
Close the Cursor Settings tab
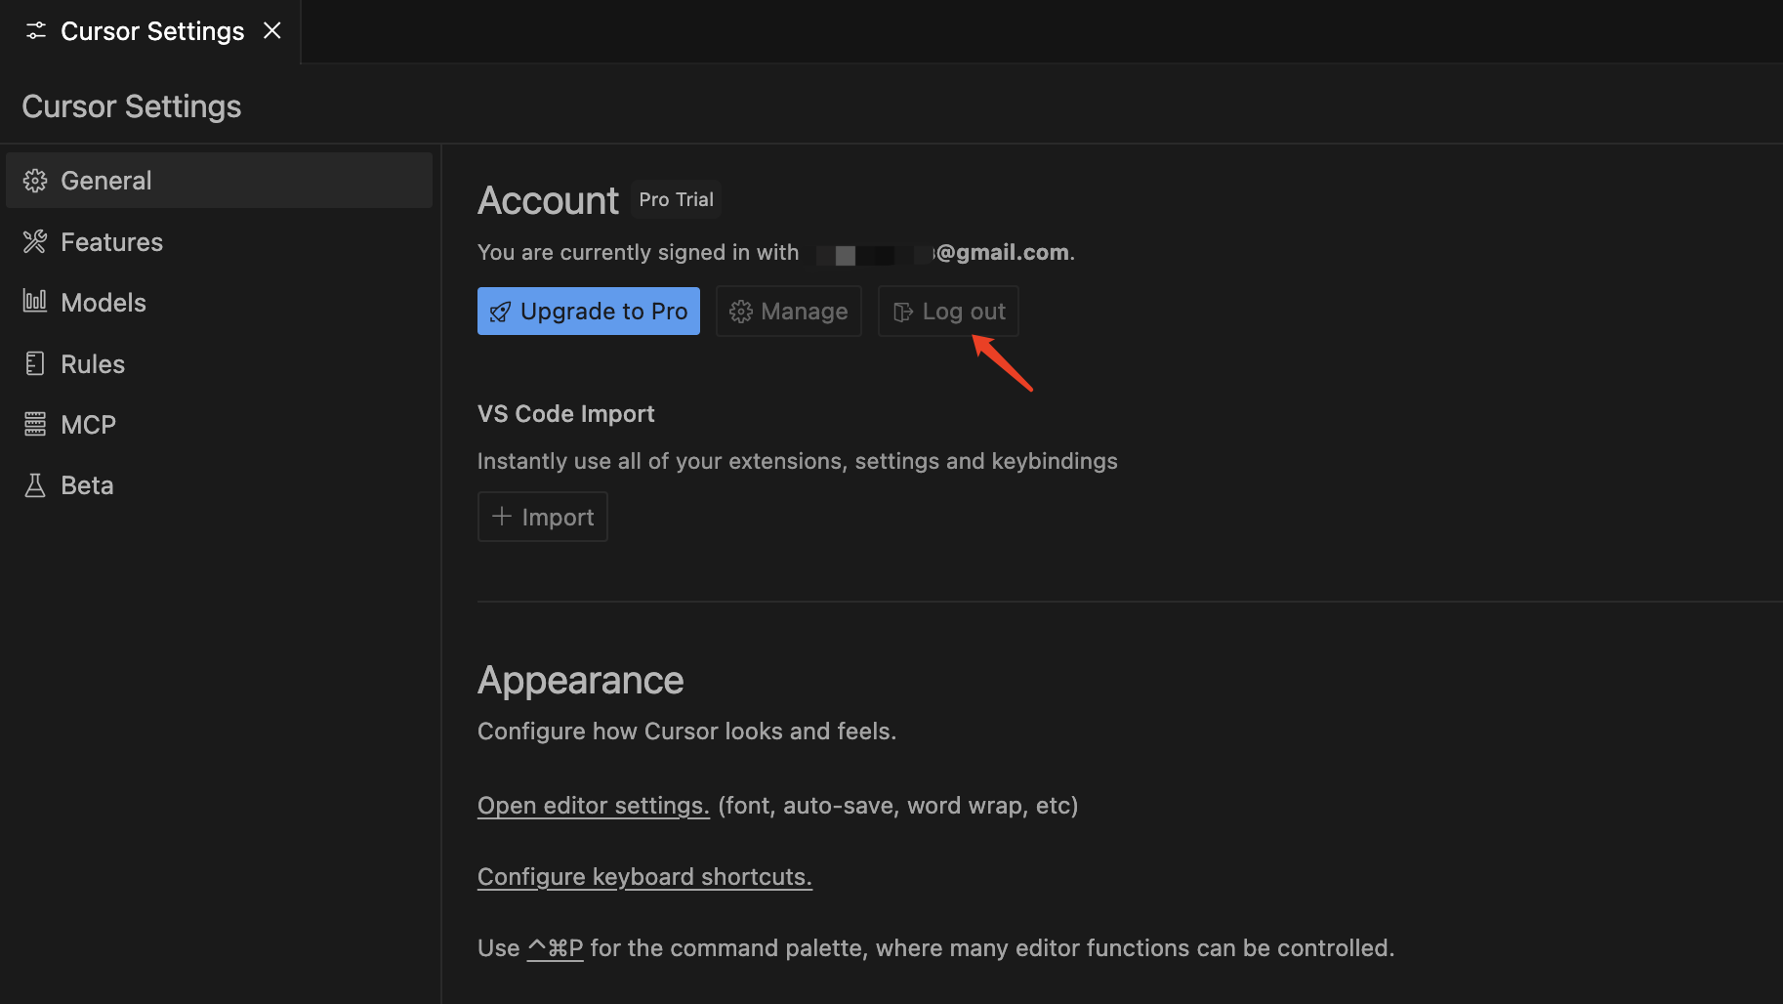pyautogui.click(x=272, y=31)
